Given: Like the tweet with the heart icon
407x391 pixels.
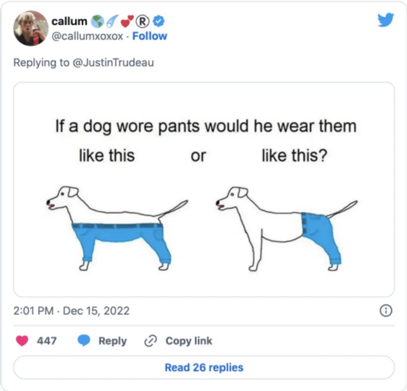Looking at the screenshot, I should click(22, 340).
